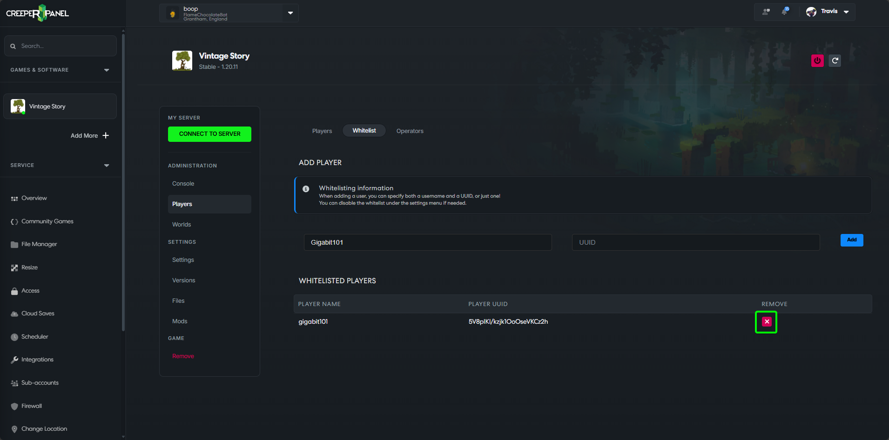Click the restart server icon
This screenshot has width=889, height=440.
pos(835,60)
